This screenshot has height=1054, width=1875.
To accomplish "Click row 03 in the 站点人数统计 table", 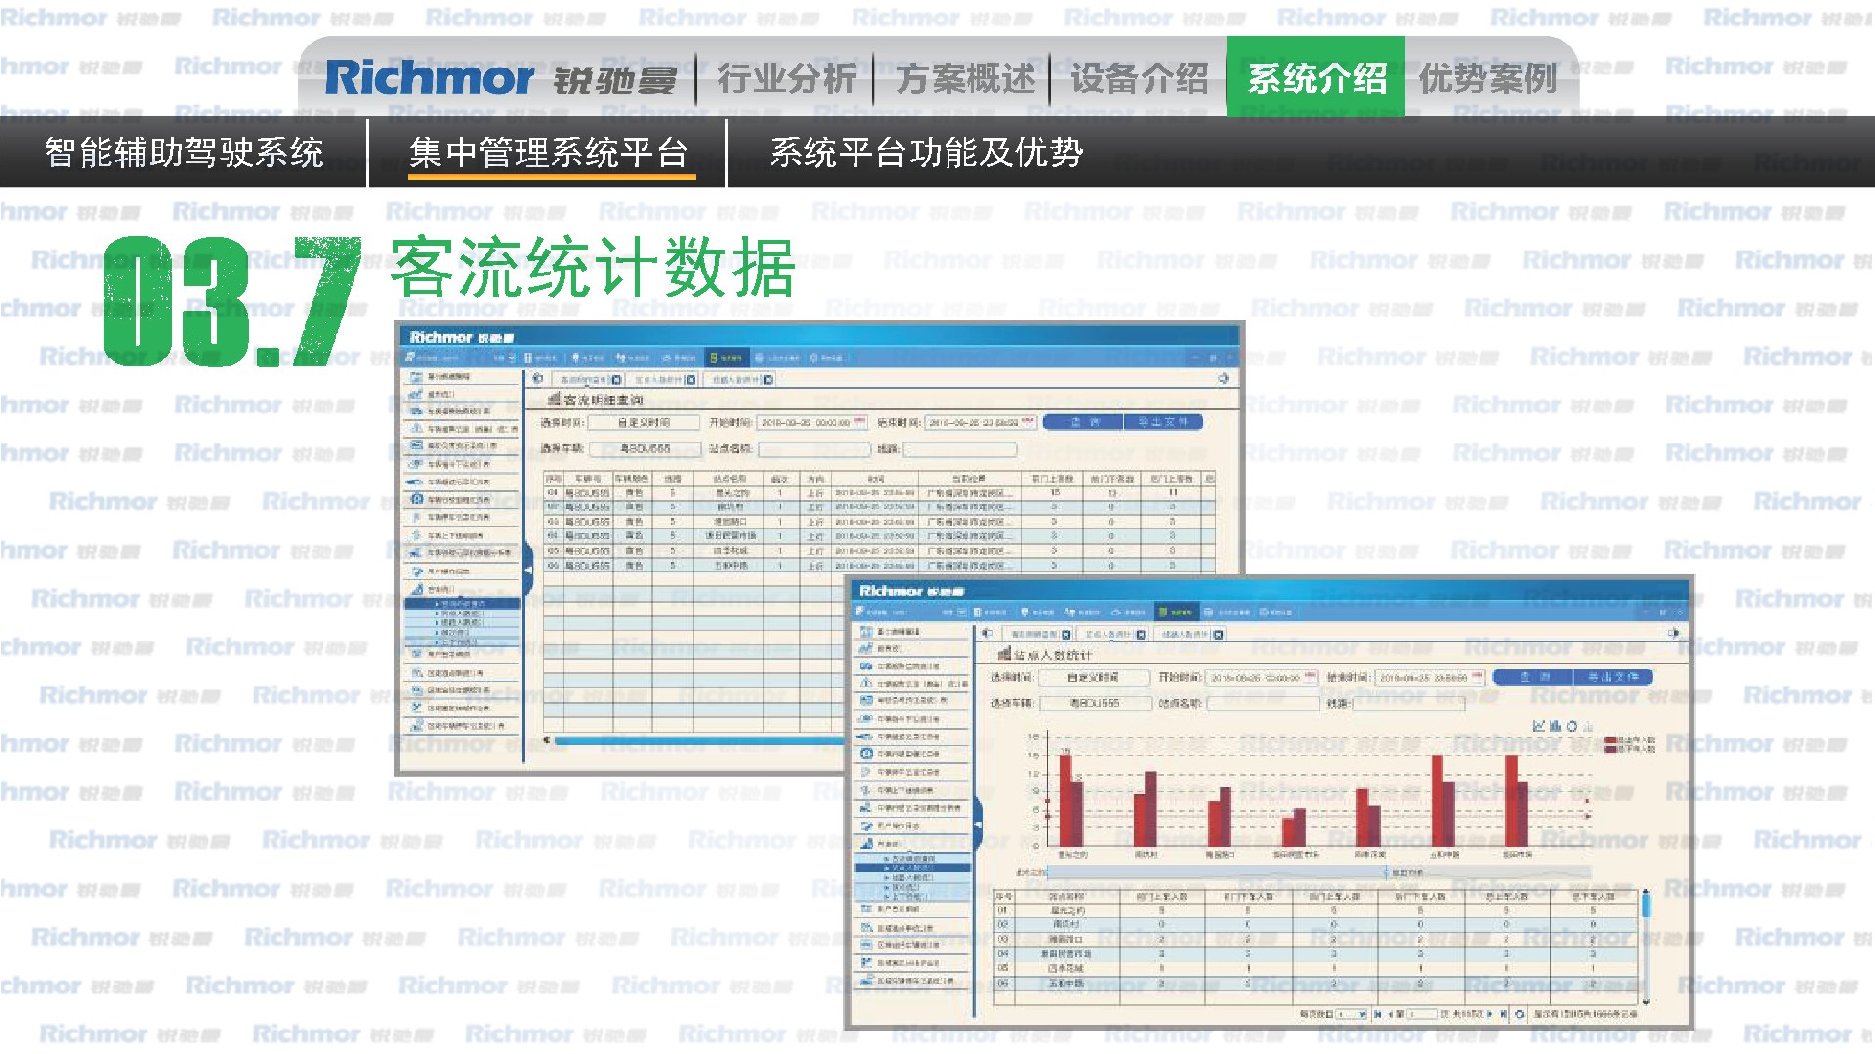I will click(x=1315, y=939).
